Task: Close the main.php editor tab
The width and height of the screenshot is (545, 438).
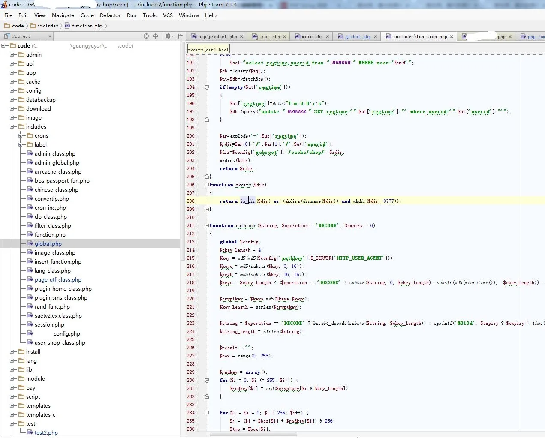Action: (328, 37)
